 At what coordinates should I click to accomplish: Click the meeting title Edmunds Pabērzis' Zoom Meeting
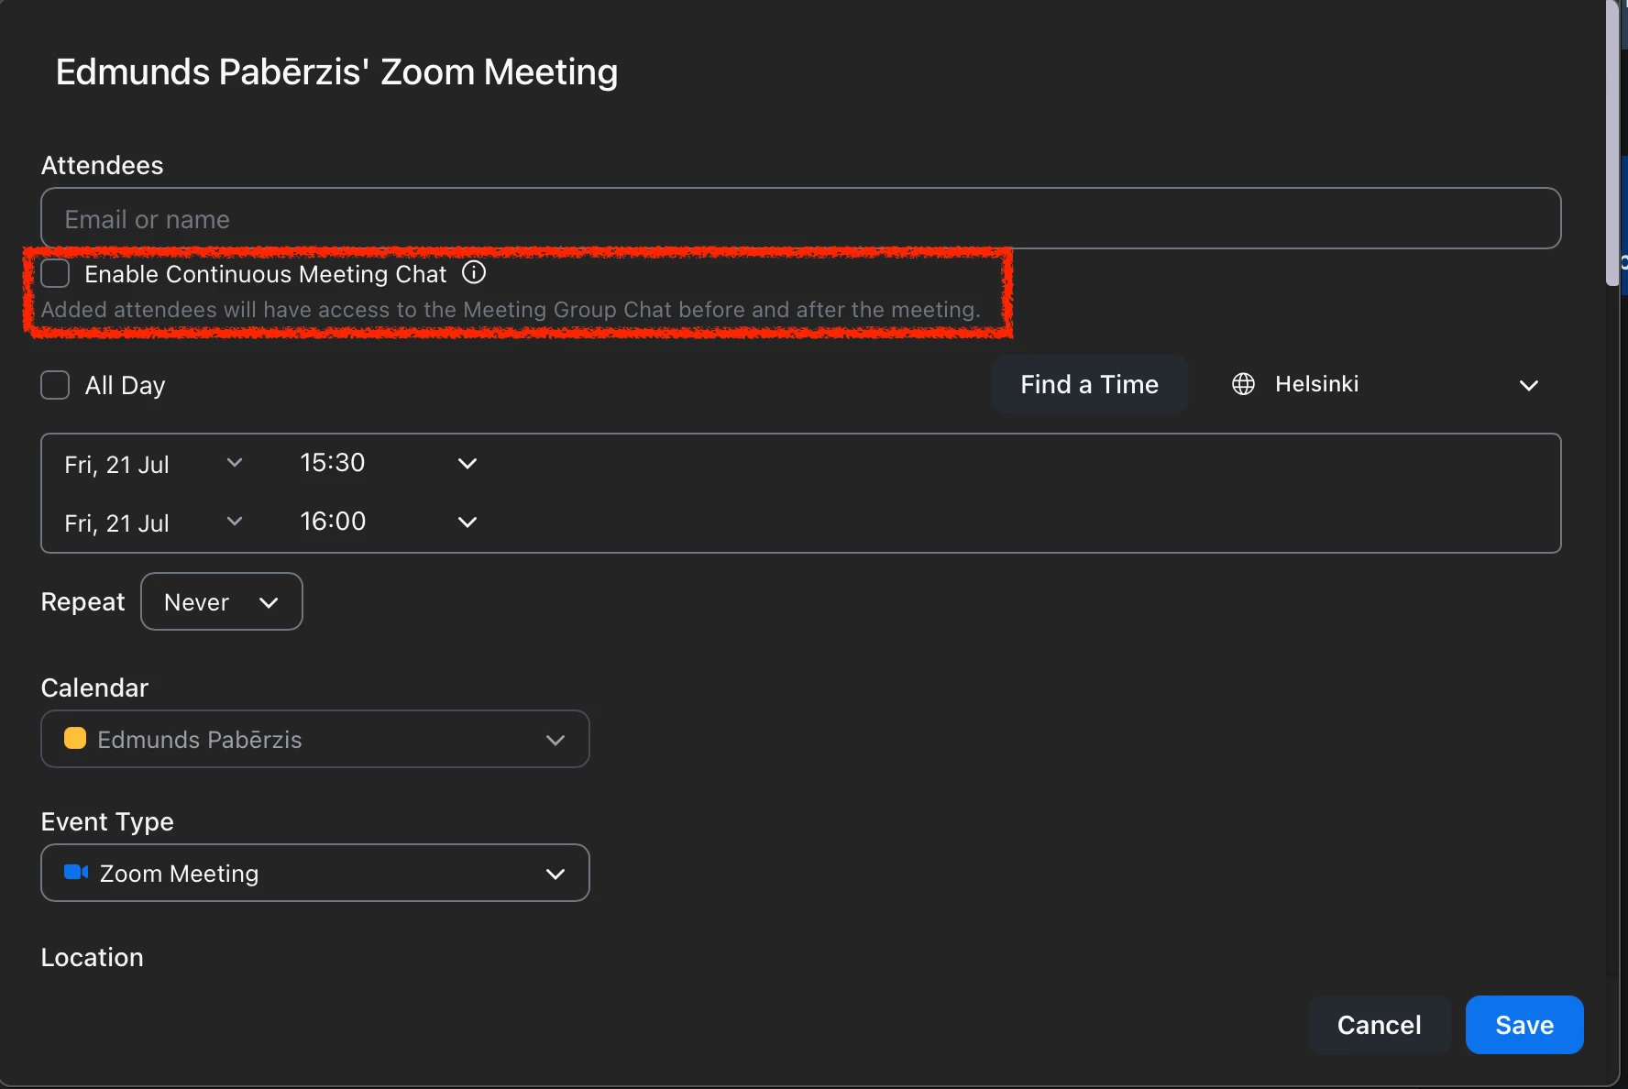337,71
